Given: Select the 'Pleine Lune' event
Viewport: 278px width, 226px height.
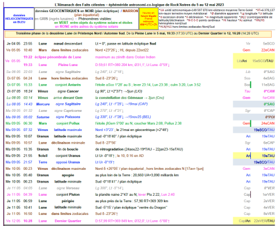Looking at the screenshot, I should (68, 65).
